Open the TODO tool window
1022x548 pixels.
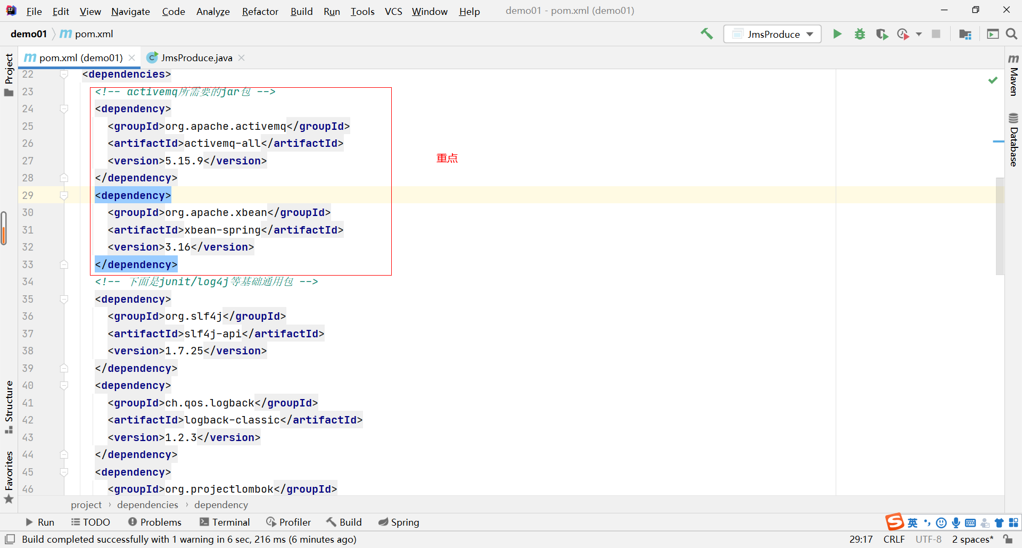pyautogui.click(x=90, y=522)
